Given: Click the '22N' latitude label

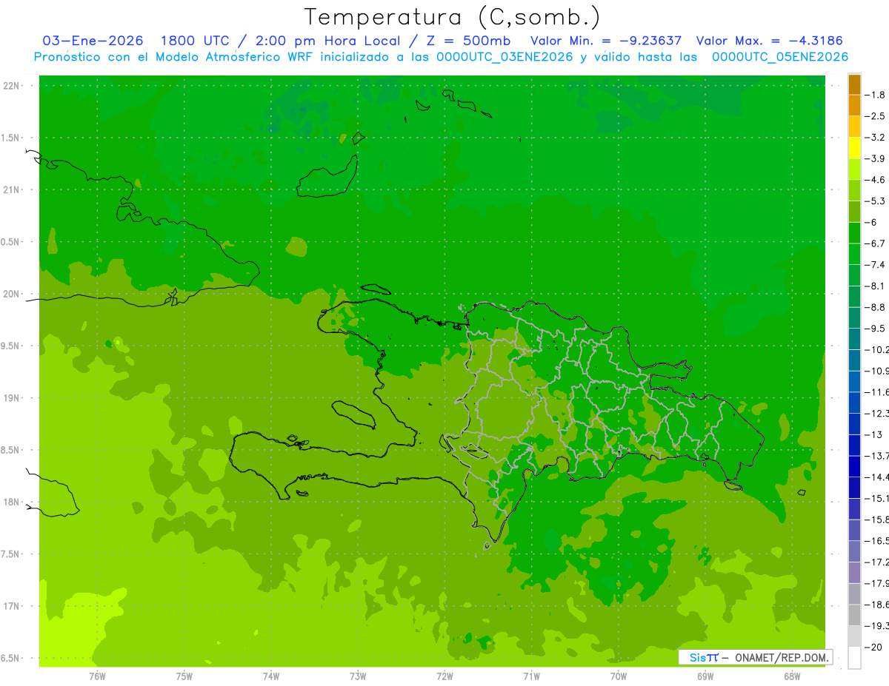Looking at the screenshot, I should point(12,85).
